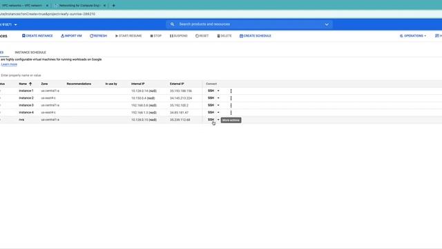Click the Connect column header

[x=211, y=84]
